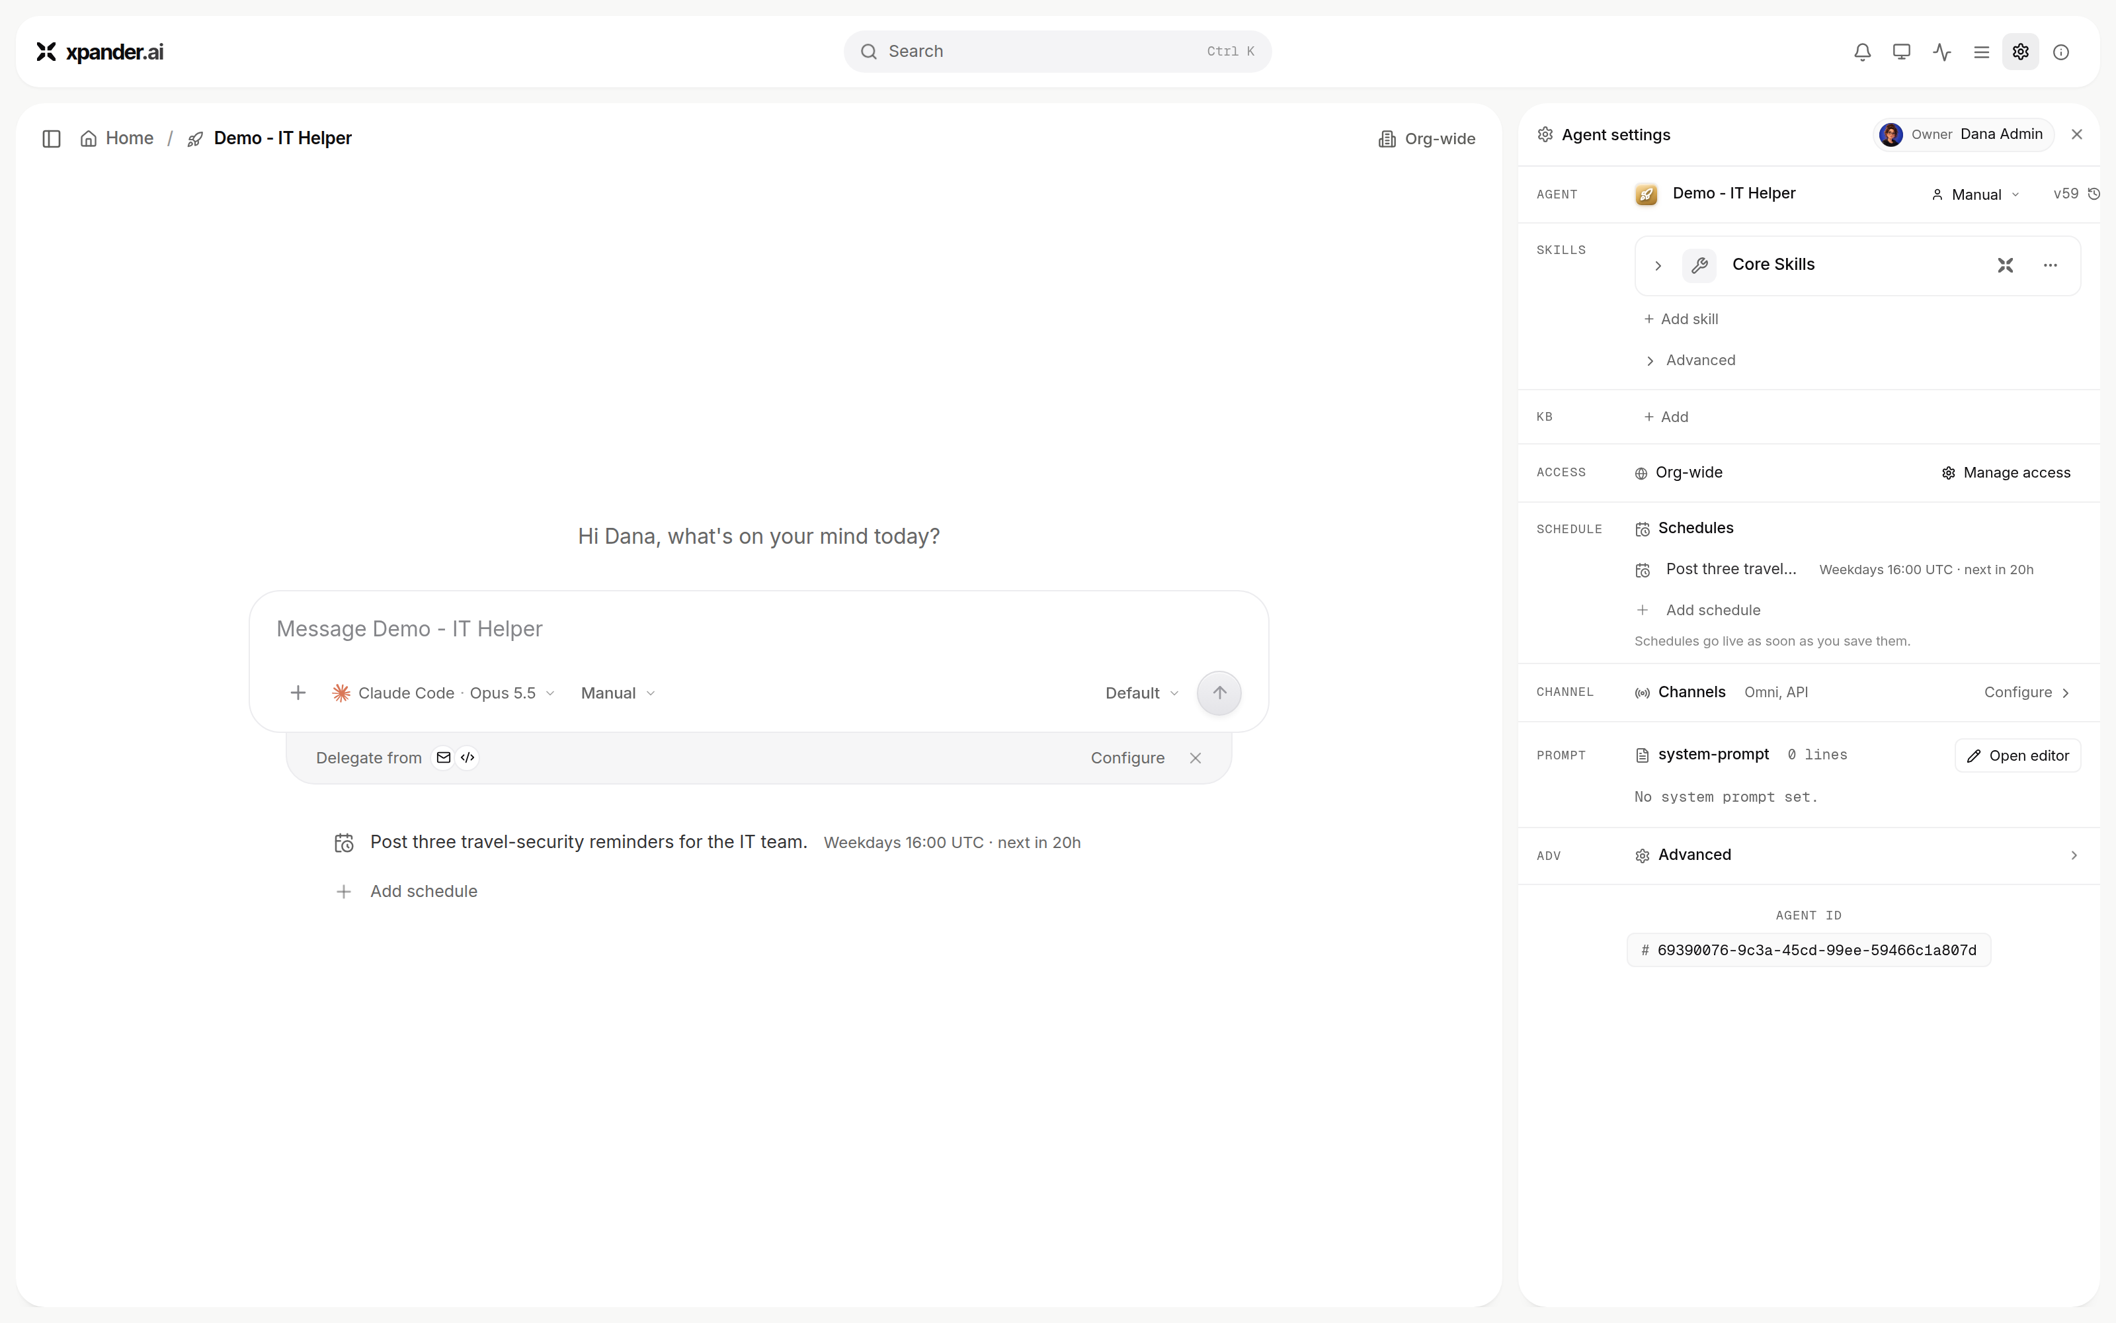
Task: Click the monitor icon in top bar
Action: click(1901, 52)
